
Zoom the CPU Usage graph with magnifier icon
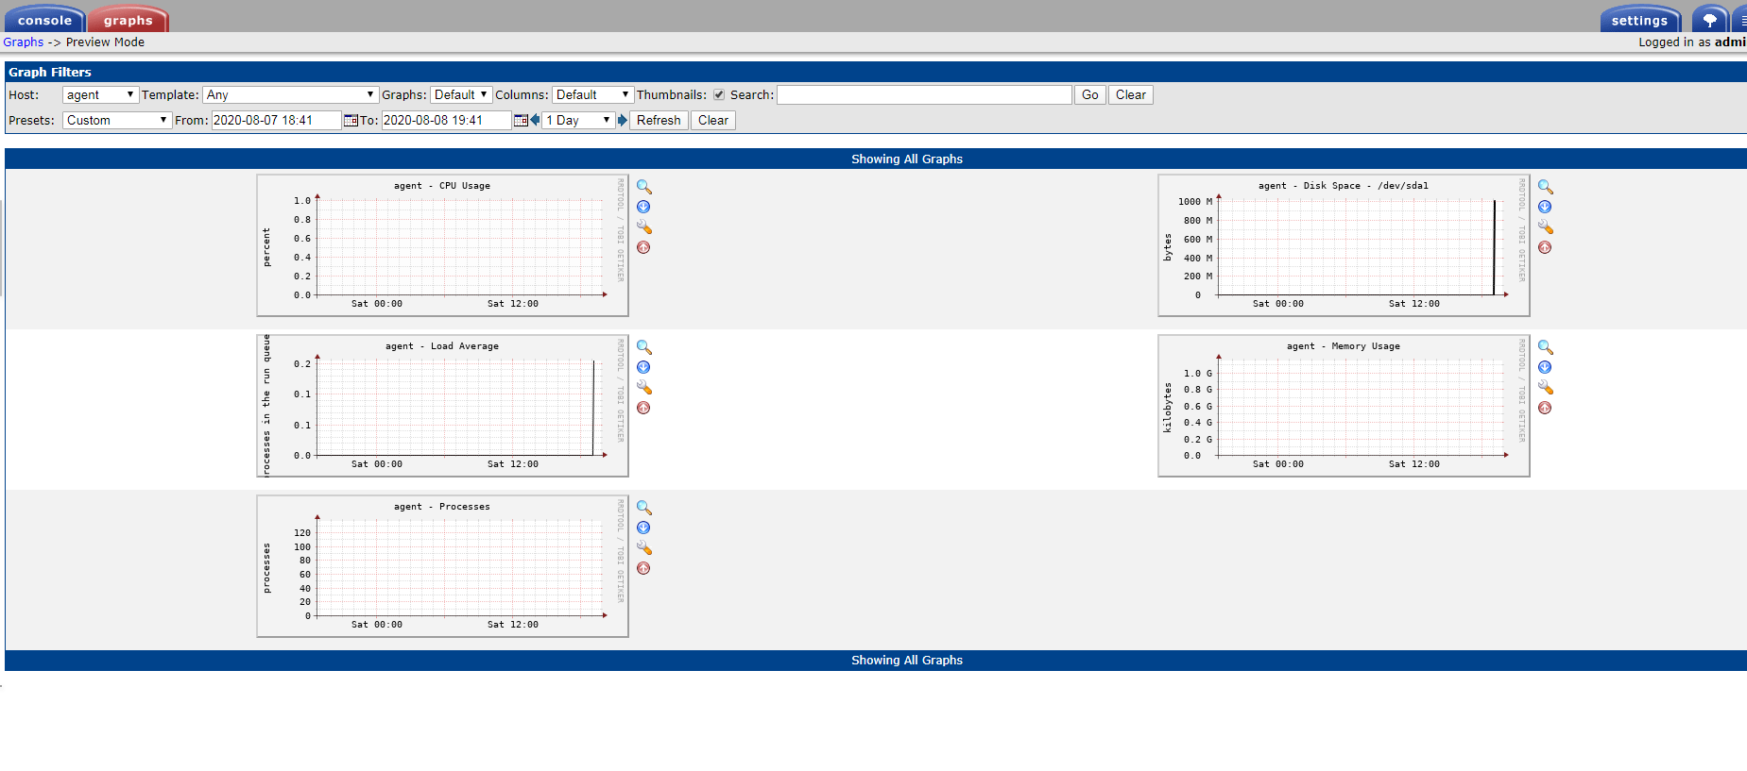click(x=643, y=187)
